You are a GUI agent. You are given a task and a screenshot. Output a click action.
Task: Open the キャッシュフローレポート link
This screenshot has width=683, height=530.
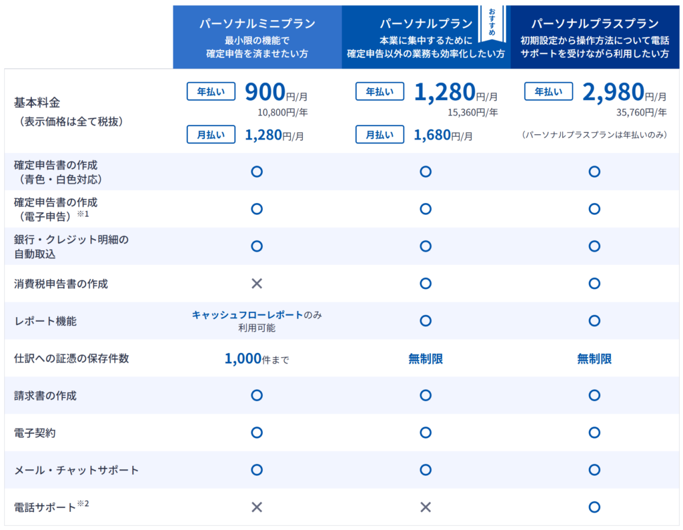click(x=247, y=315)
